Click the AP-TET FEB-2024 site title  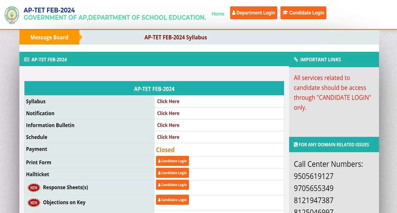(49, 10)
